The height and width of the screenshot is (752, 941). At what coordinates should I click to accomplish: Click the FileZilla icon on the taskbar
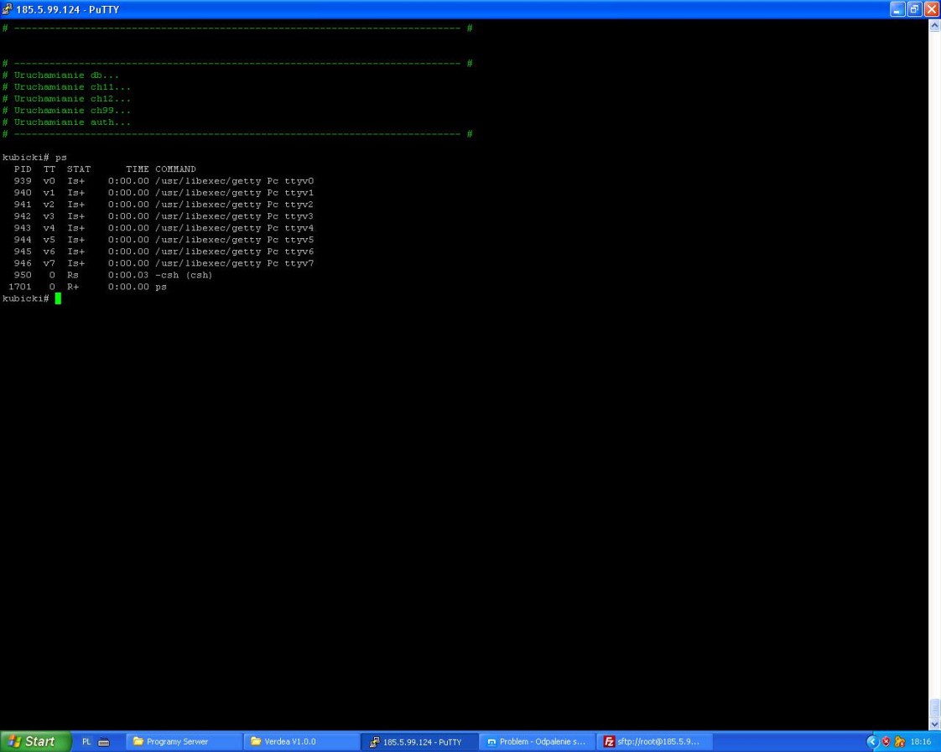pyautogui.click(x=609, y=742)
